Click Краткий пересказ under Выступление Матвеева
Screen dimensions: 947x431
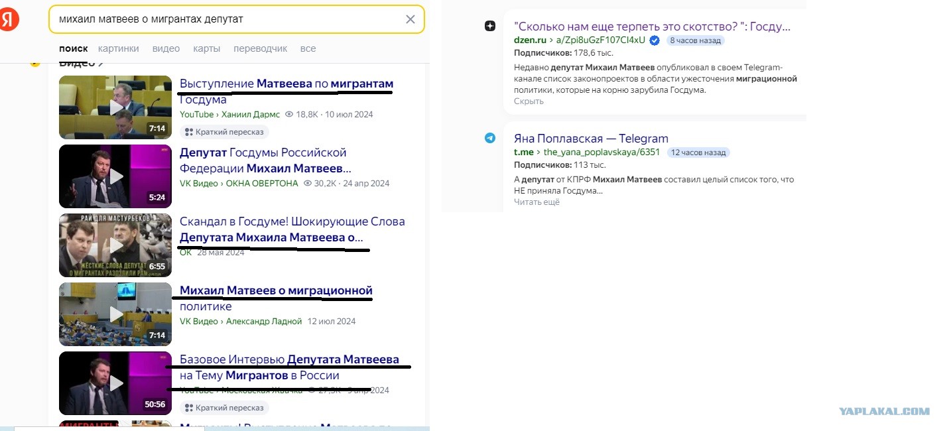tap(224, 132)
